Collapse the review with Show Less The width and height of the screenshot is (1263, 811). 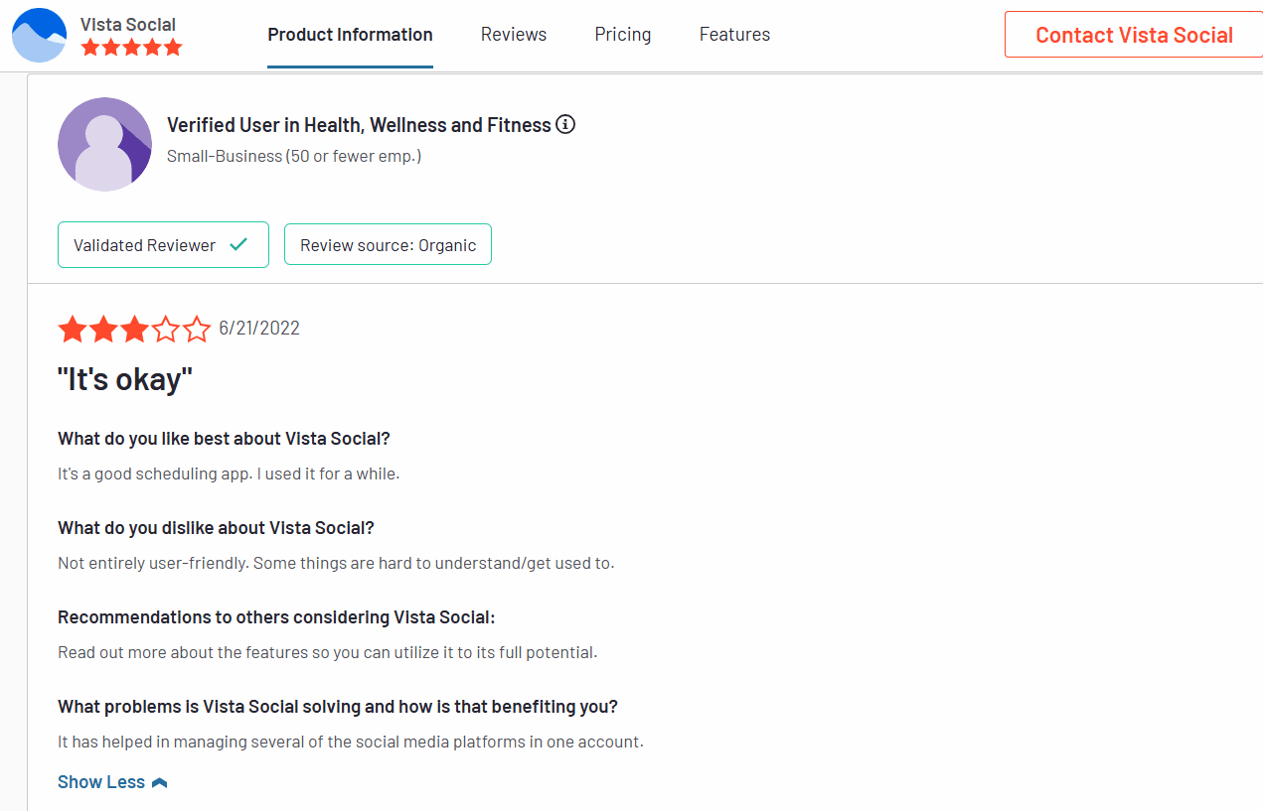tap(100, 781)
